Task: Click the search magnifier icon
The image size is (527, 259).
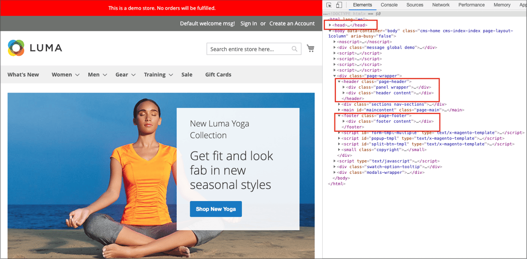Action: (294, 49)
